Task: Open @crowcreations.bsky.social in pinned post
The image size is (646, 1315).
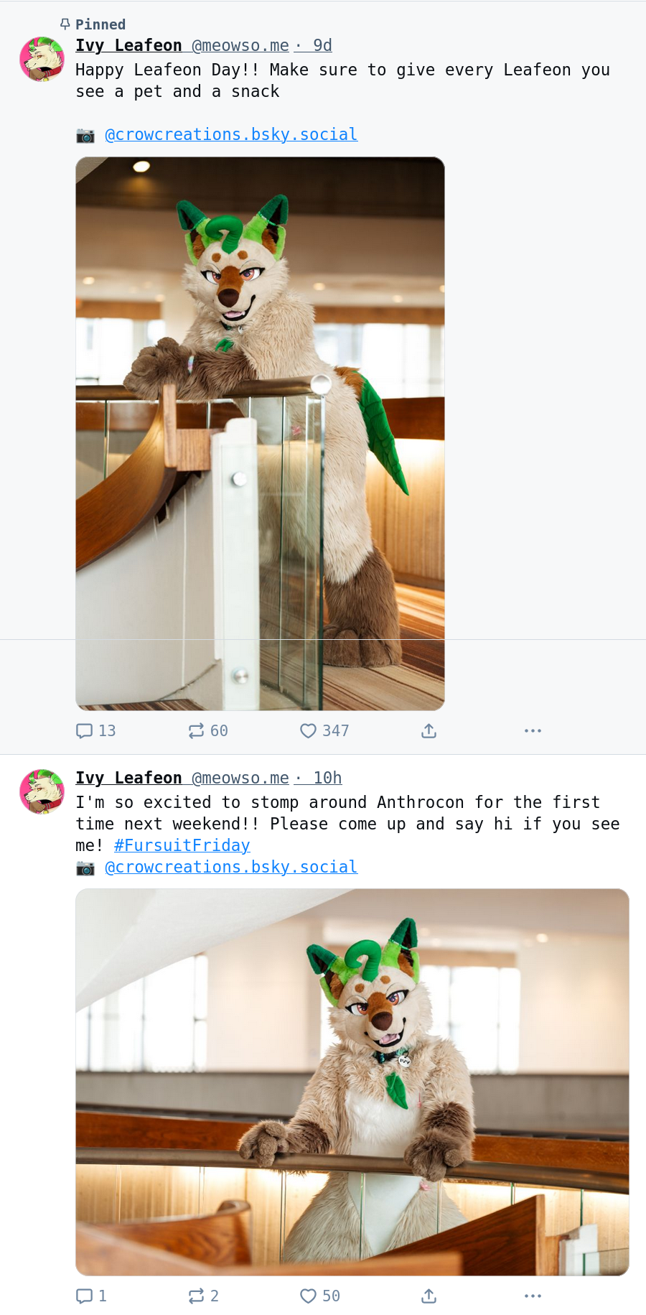Action: point(231,134)
